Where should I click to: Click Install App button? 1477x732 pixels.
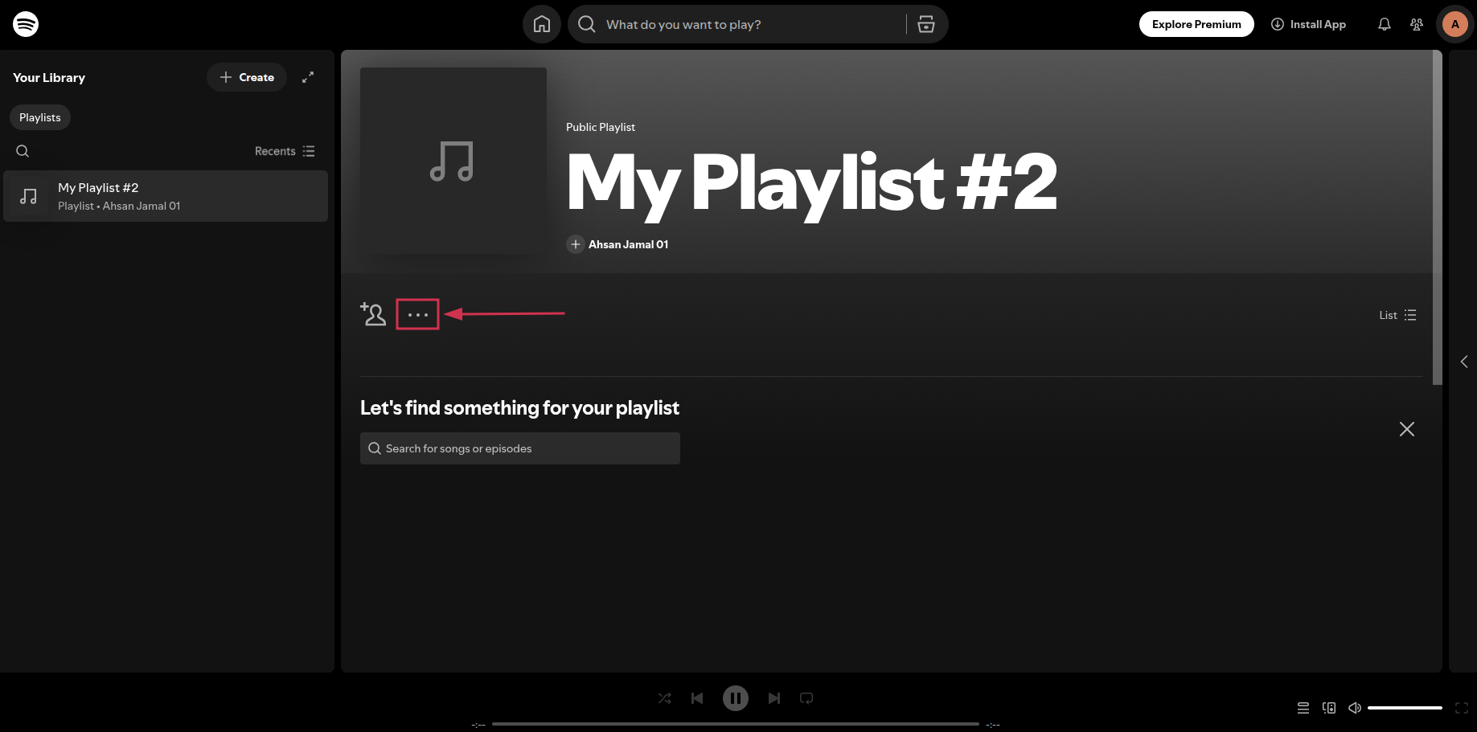pos(1308,24)
